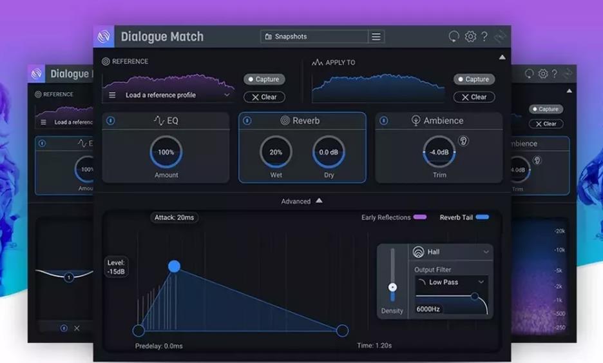
Task: Click the Low Pass filter shape icon
Action: pos(422,282)
